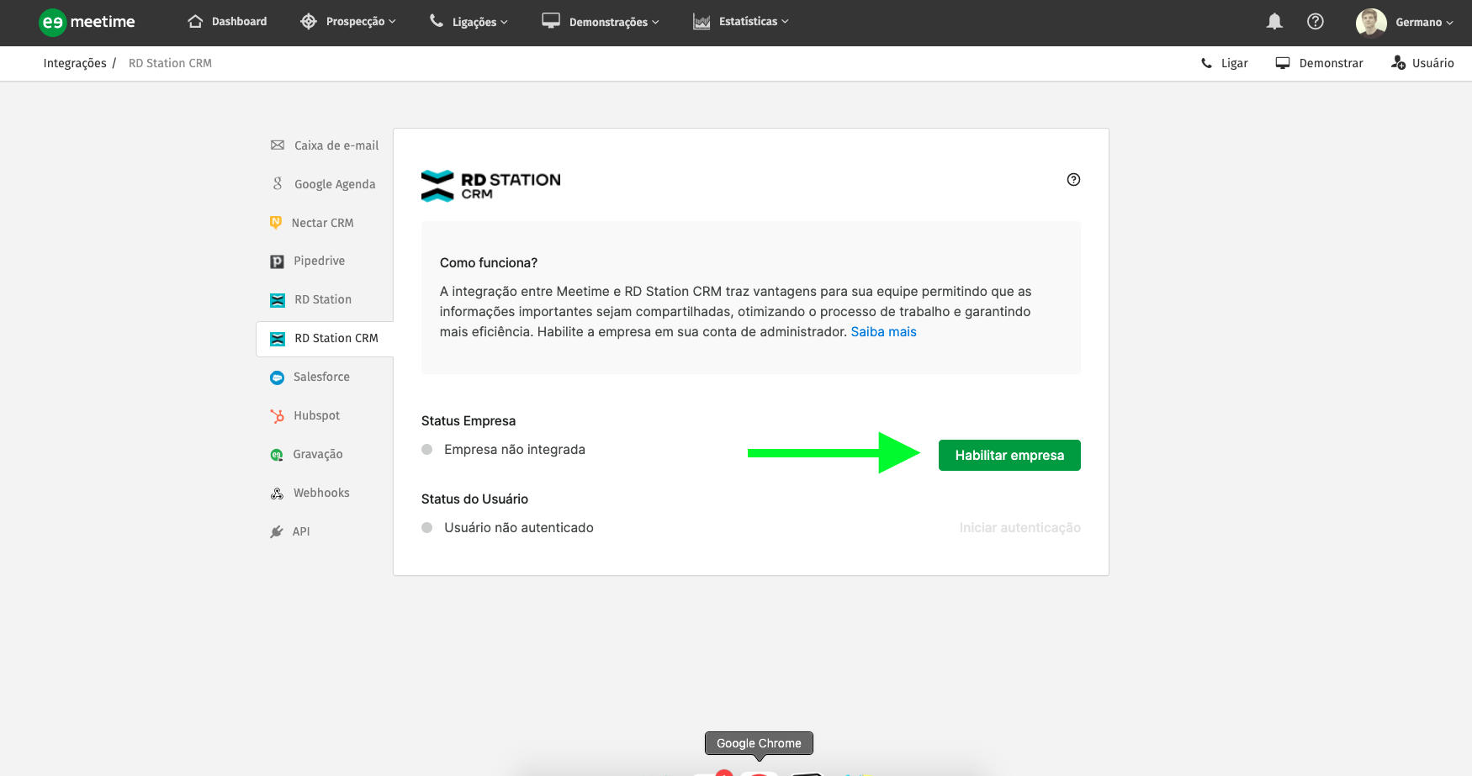Screen dimensions: 1472x776
Task: Click the Prospecção target icon
Action: [x=309, y=21]
